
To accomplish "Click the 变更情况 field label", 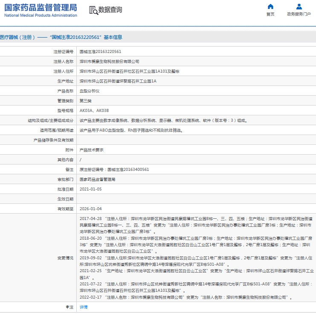I will [x=65, y=258].
